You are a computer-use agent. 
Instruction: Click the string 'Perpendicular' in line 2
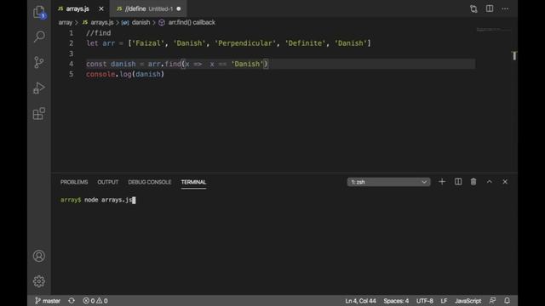click(x=245, y=43)
